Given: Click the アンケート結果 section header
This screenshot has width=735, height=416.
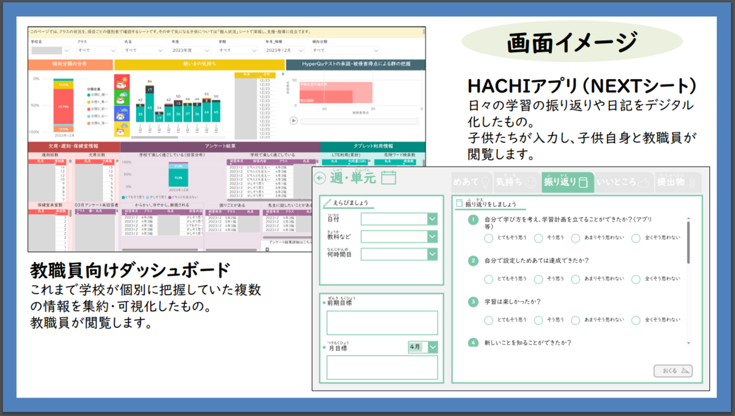Looking at the screenshot, I should tap(221, 146).
